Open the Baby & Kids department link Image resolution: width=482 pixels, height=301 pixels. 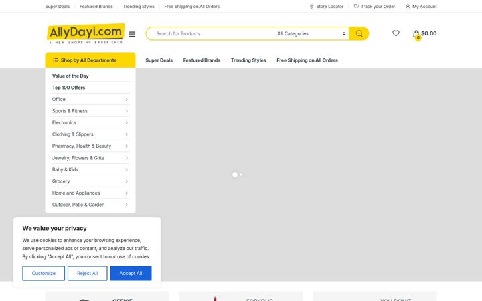[x=65, y=169]
